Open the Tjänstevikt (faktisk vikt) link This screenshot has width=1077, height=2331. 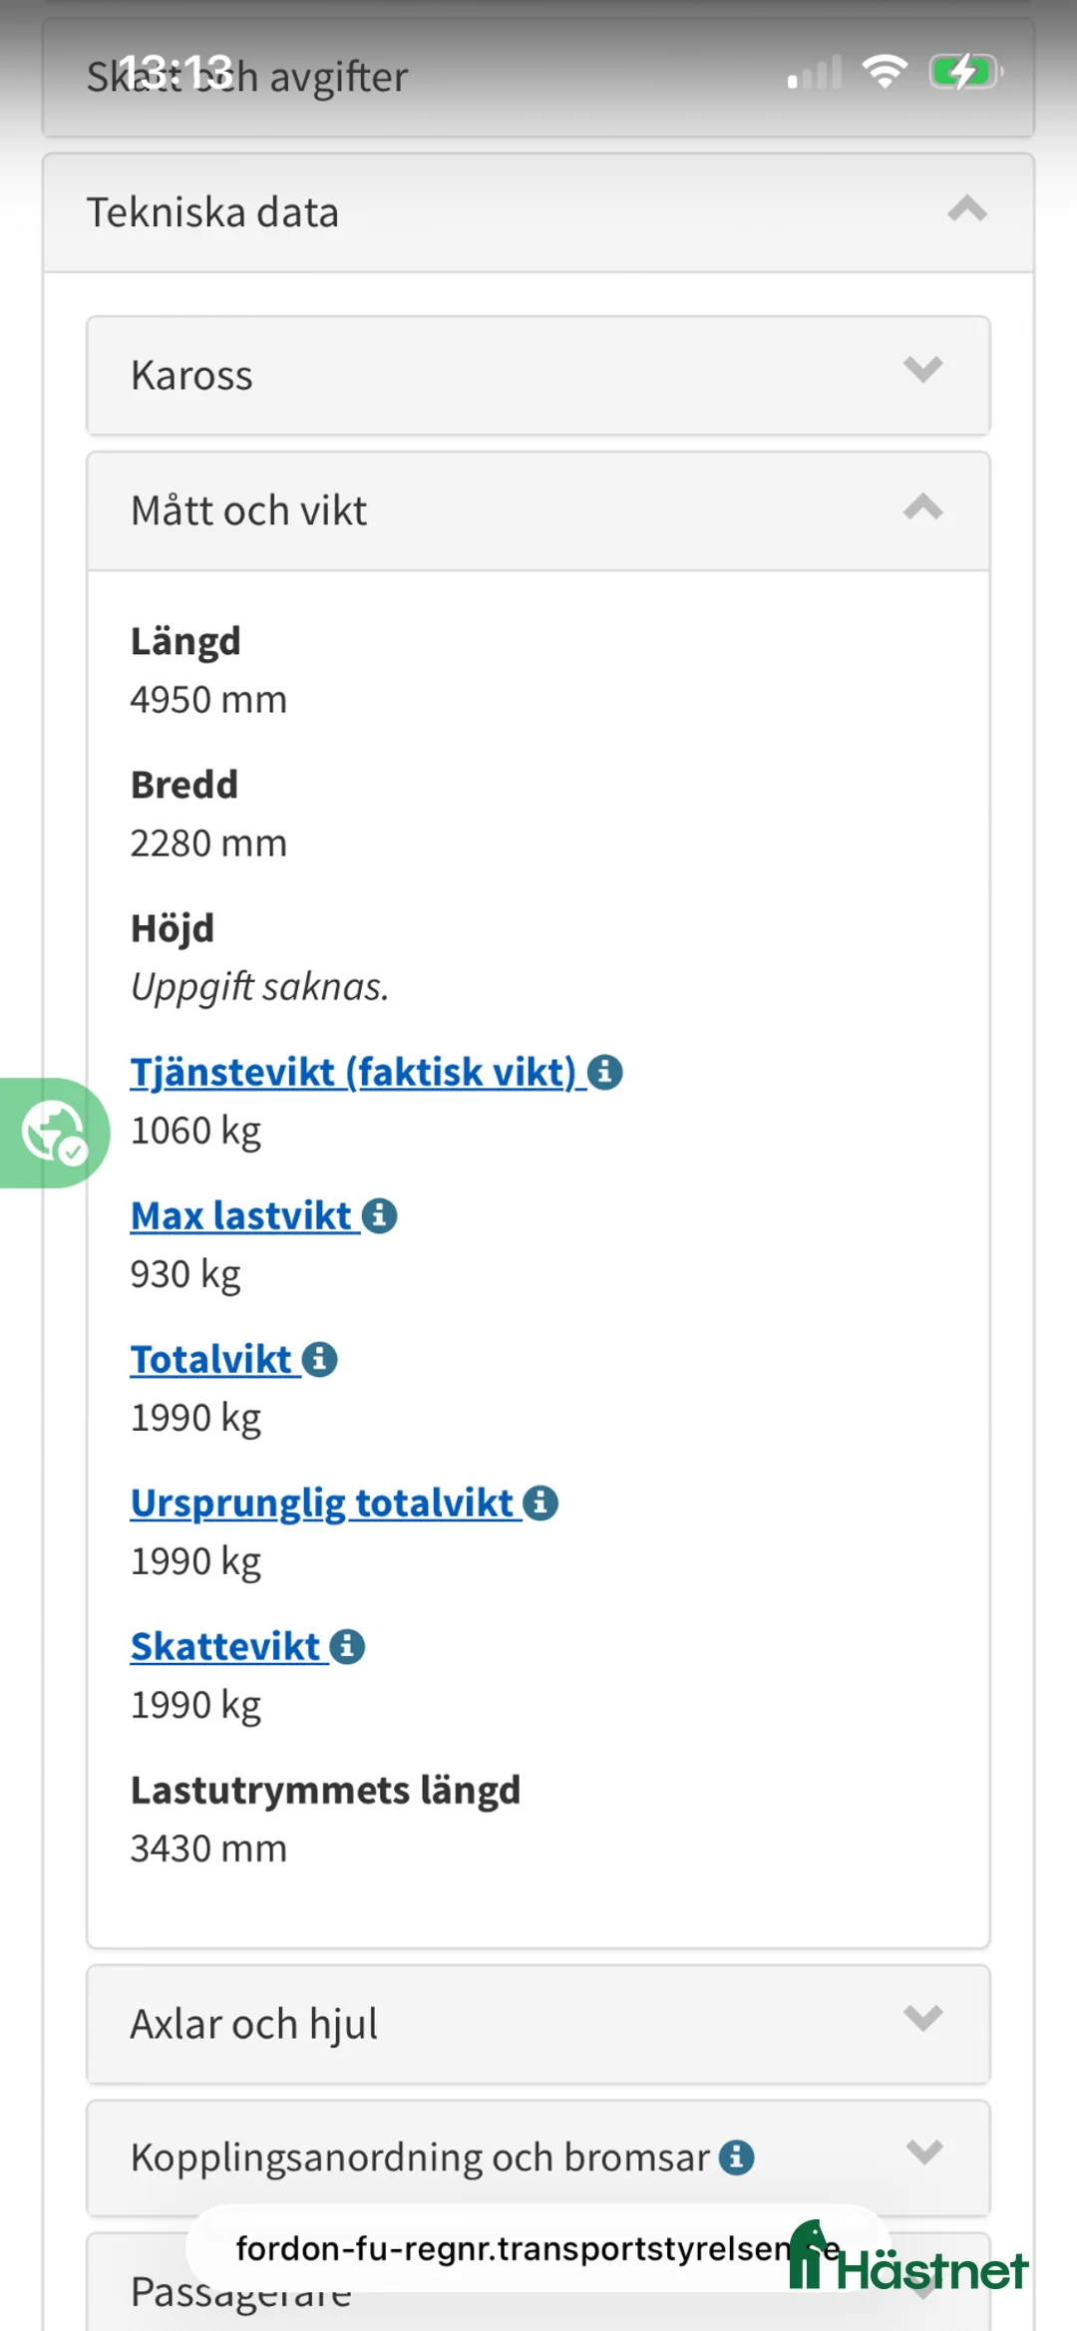click(354, 1072)
